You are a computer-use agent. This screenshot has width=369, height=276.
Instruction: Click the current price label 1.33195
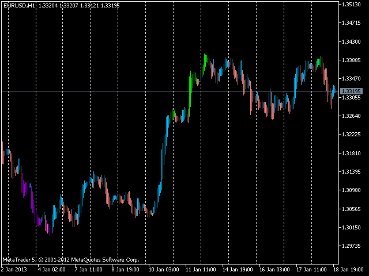(x=352, y=91)
